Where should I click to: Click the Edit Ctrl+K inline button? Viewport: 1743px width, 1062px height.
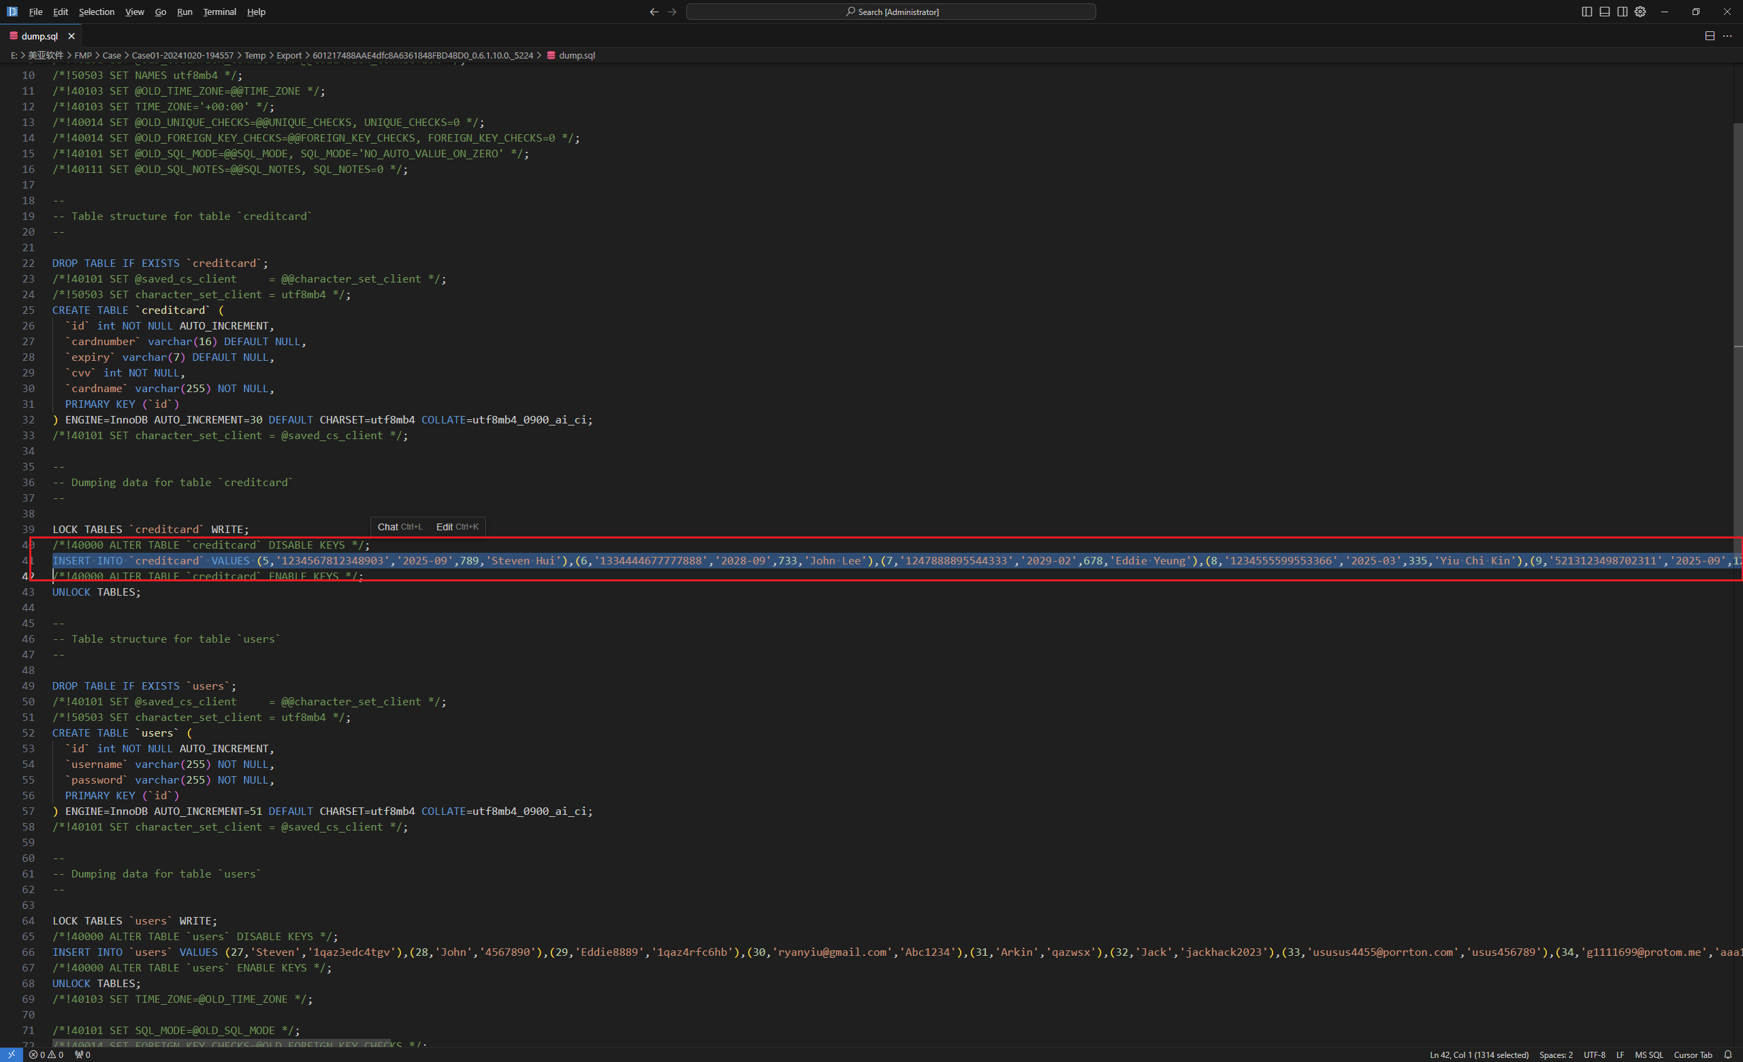click(457, 527)
